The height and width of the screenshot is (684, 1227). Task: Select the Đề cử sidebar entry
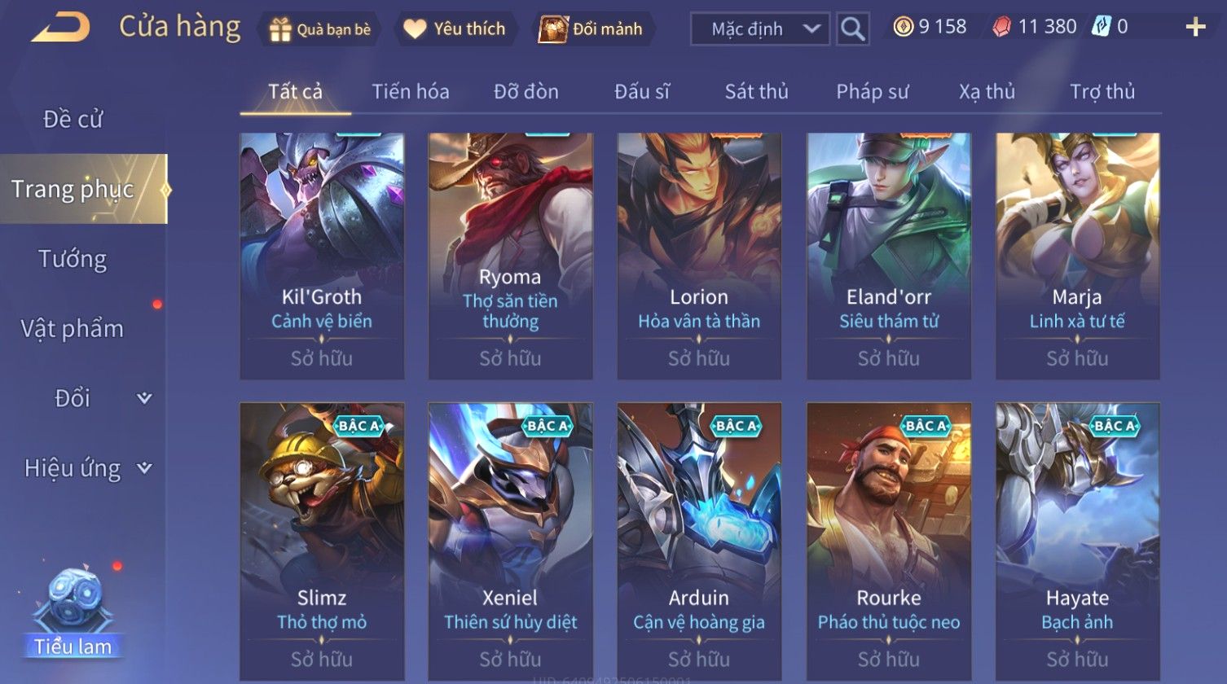tap(73, 120)
